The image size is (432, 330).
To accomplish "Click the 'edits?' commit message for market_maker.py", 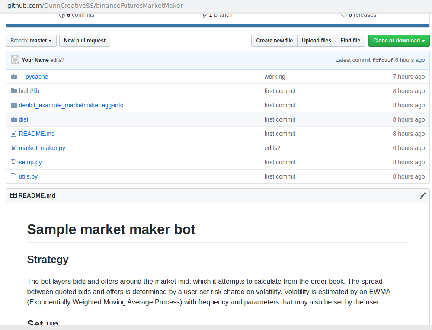I will [x=272, y=148].
